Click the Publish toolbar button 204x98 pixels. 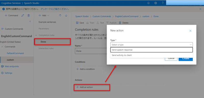[x=111, y=23]
